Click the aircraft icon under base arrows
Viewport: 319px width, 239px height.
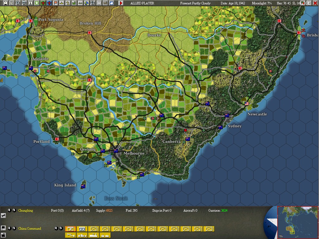[3, 215]
